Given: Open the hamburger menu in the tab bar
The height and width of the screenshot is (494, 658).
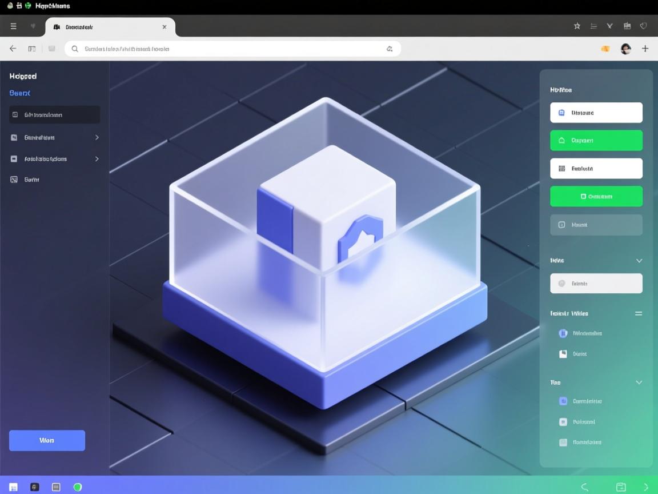Looking at the screenshot, I should pos(14,26).
